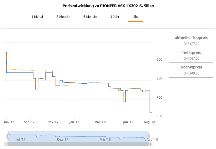
Task: Click the right navigator range handle
Action: 148,136
